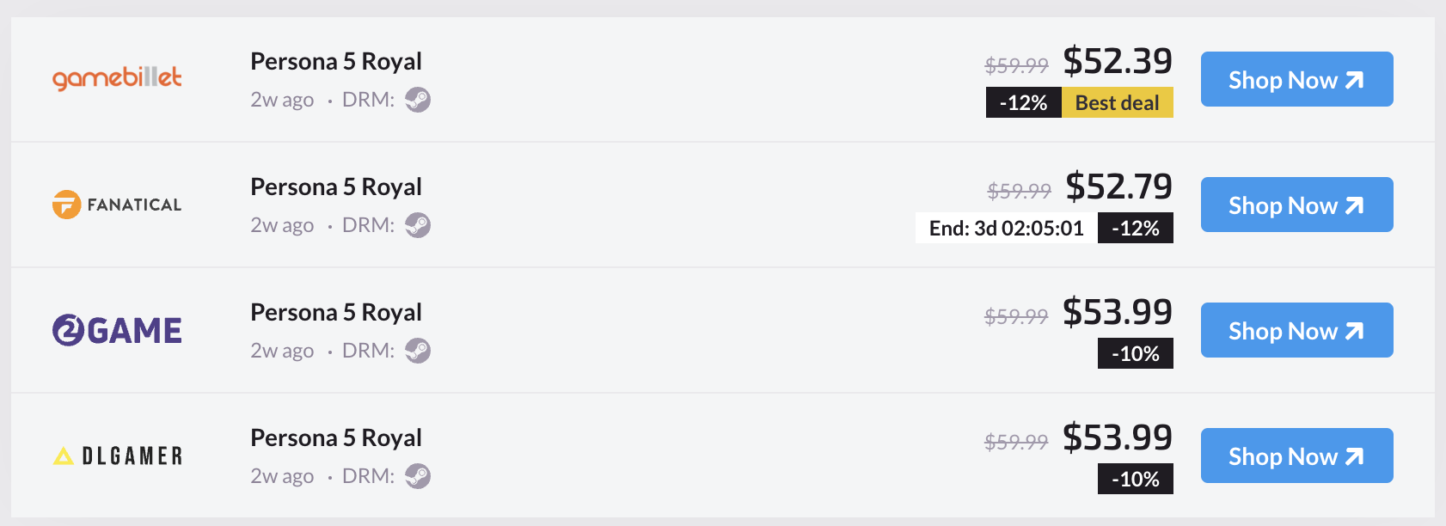1446x526 pixels.
Task: Shop Now at Fanatical for $52.79
Action: [1296, 205]
